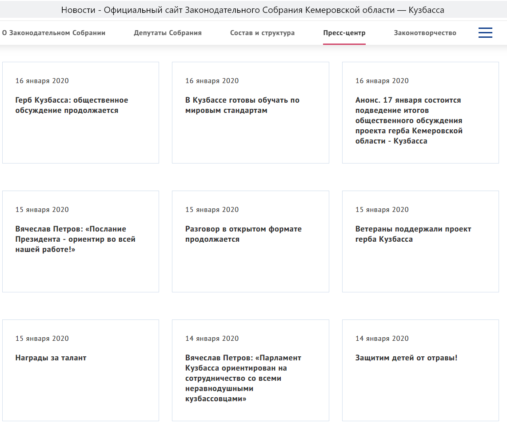Image resolution: width=507 pixels, height=427 pixels.
Task: Open 'О Законодательном Собрании' menu item
Action: click(54, 33)
